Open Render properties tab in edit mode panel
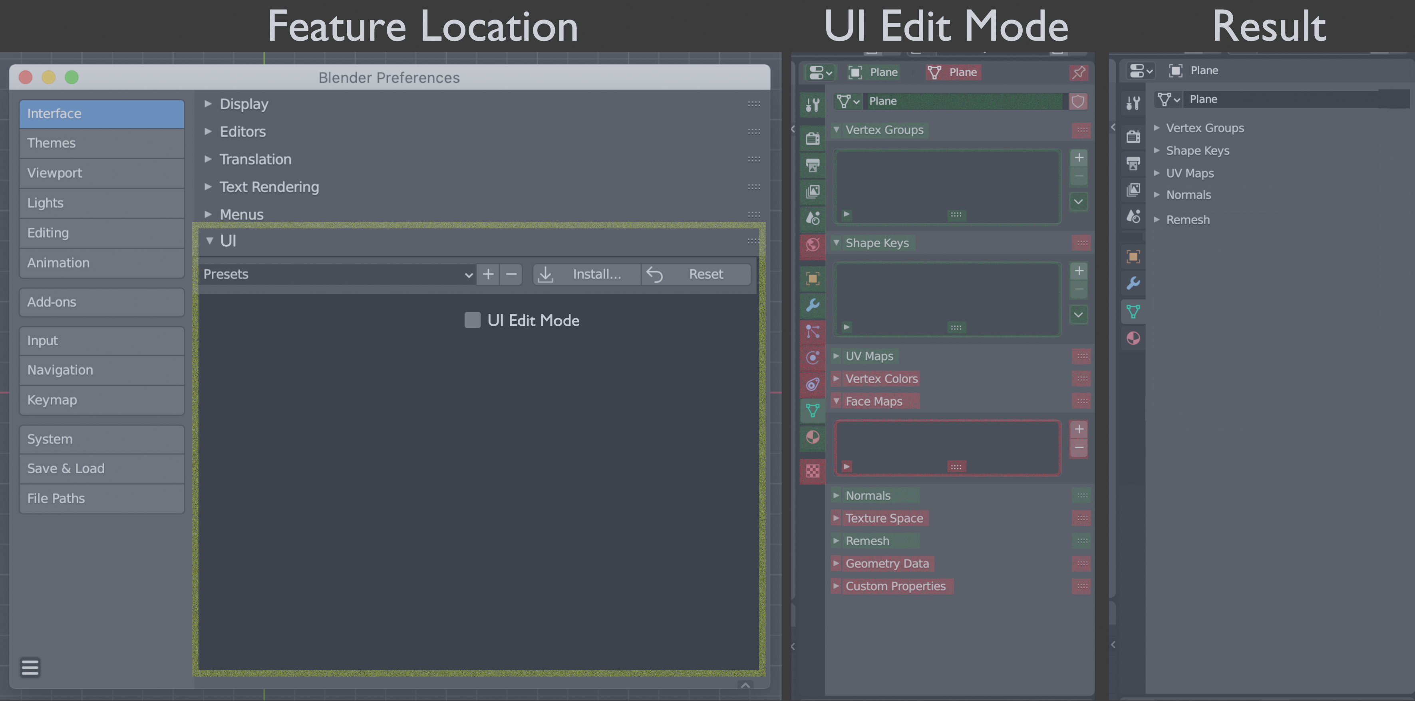The width and height of the screenshot is (1415, 701). coord(813,138)
